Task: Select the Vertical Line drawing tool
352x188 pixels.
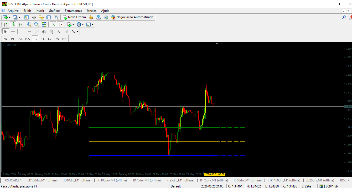Action: 22,32
